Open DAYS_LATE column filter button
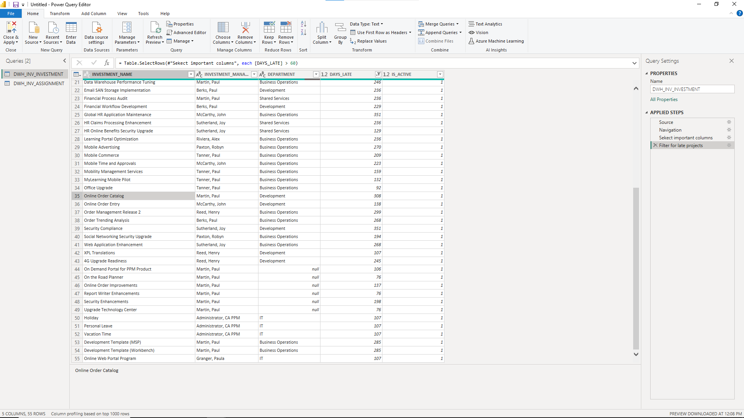 point(378,74)
